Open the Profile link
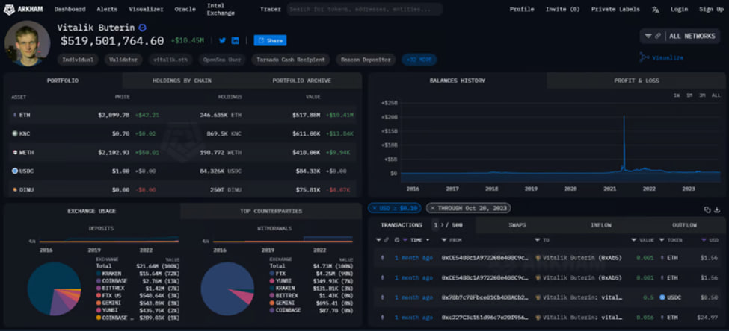The image size is (729, 331). [x=522, y=9]
